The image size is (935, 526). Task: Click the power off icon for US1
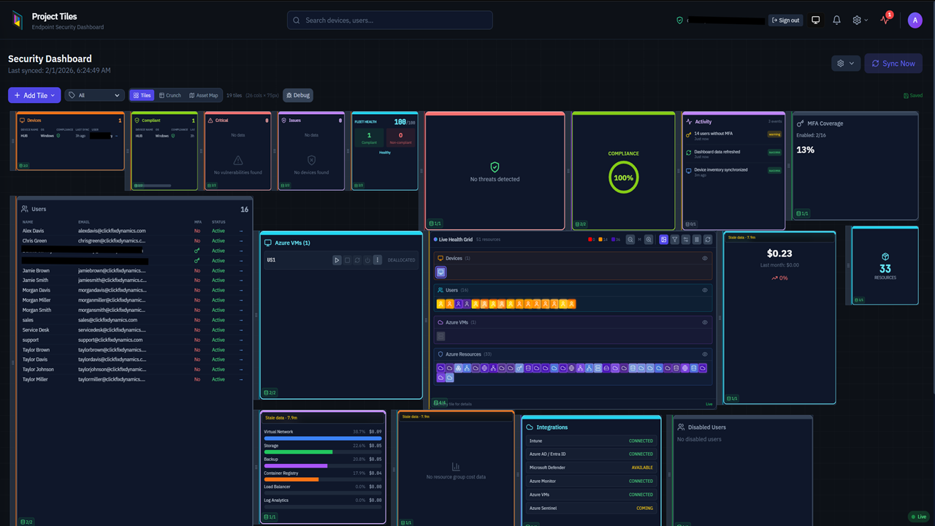[367, 259]
